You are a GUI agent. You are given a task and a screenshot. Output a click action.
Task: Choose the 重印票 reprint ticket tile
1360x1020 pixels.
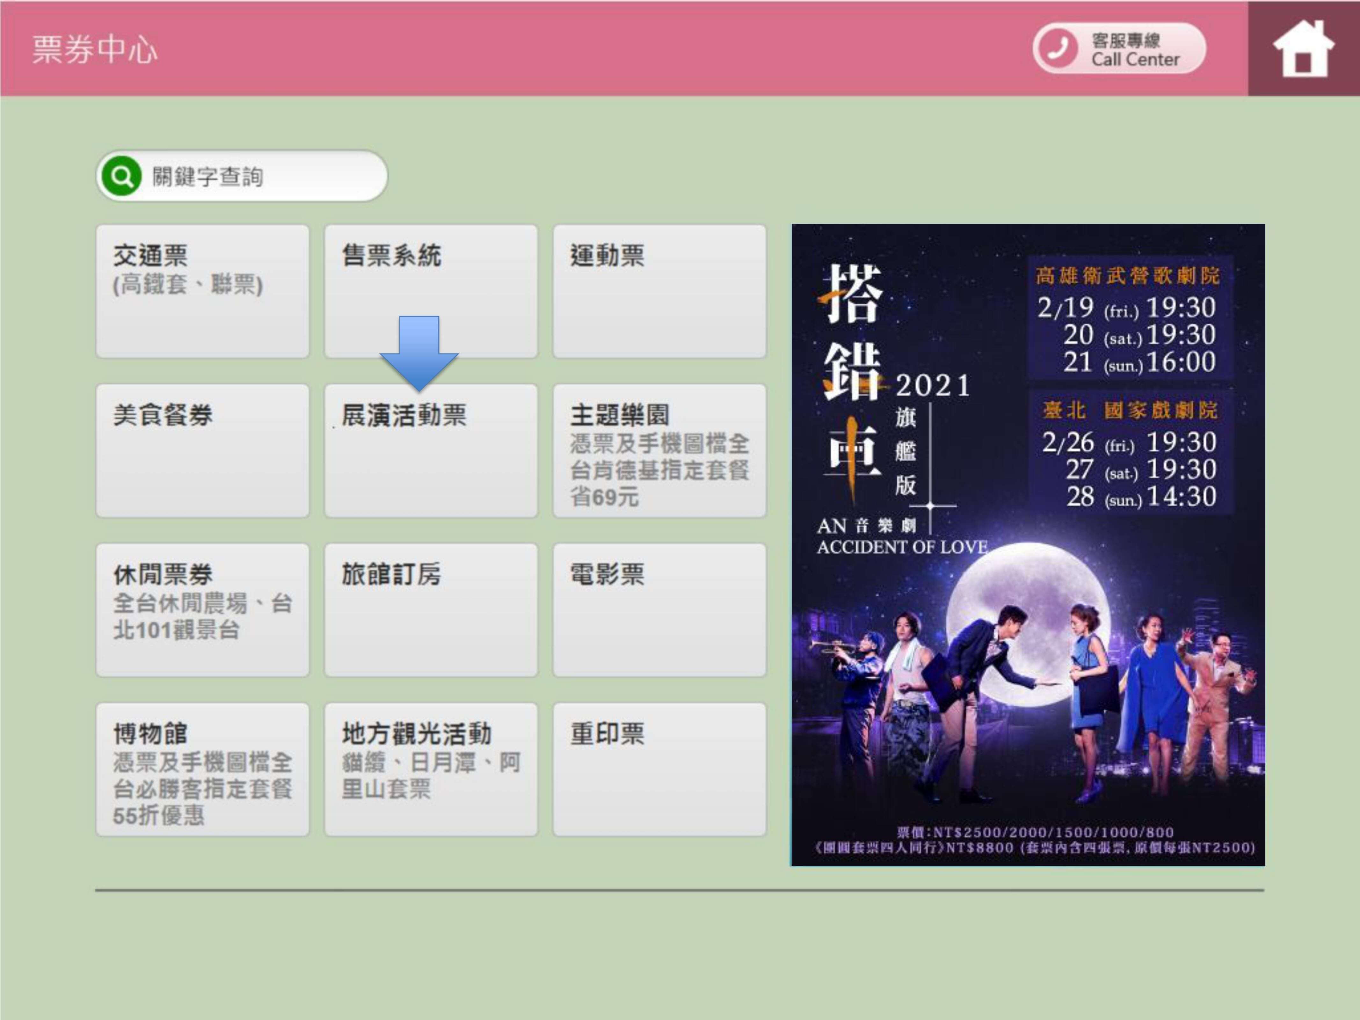coord(660,769)
